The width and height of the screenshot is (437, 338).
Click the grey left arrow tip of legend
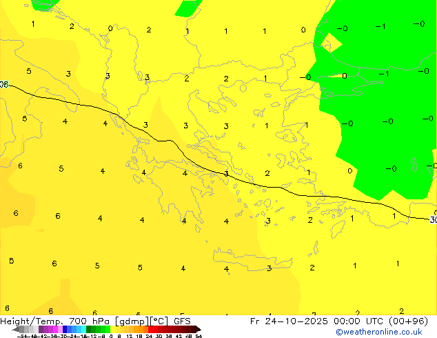(16, 330)
